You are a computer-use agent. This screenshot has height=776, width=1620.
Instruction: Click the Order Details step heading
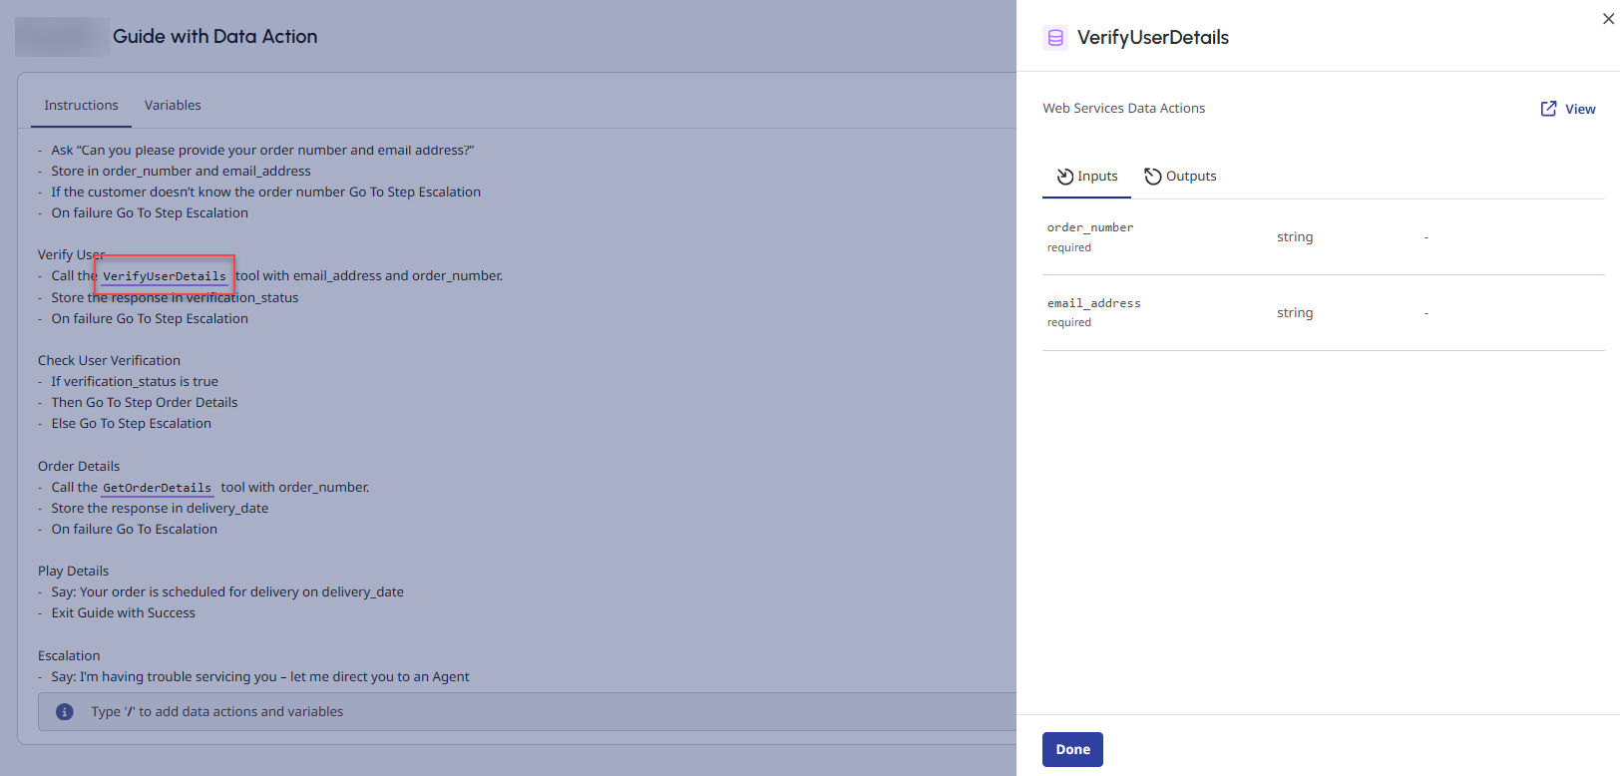point(79,466)
